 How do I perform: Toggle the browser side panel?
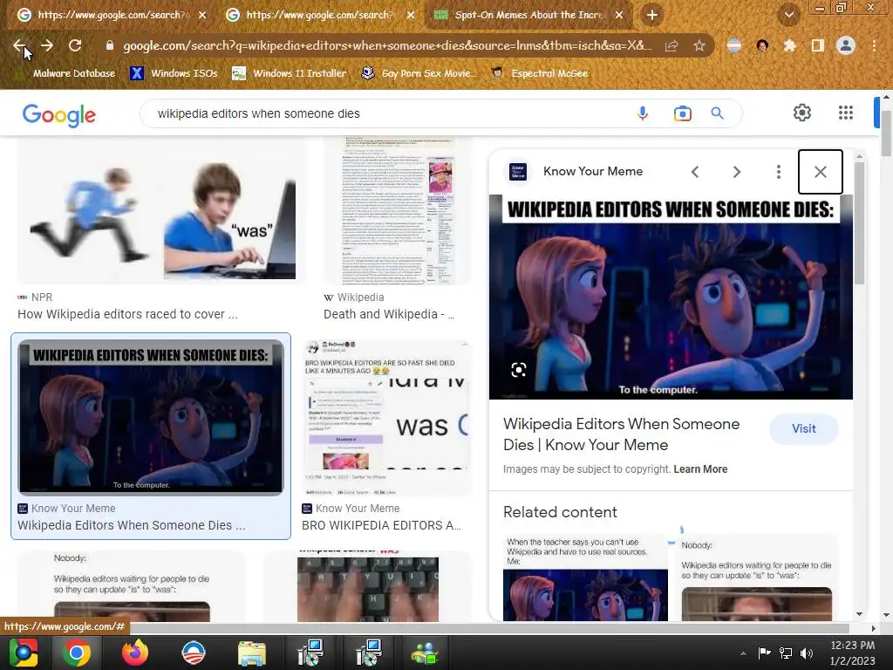818,45
